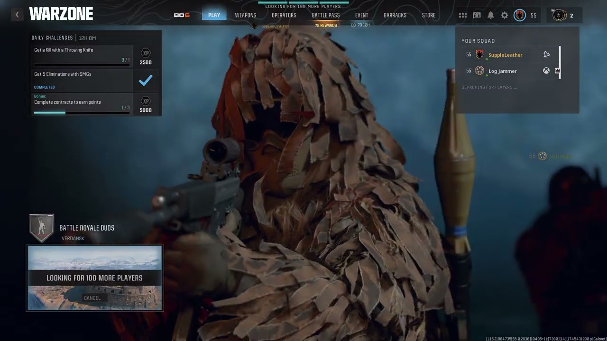The image size is (607, 341).
Task: Open the 5 Eliminations with SMGs challenge
Action: pyautogui.click(x=82, y=80)
